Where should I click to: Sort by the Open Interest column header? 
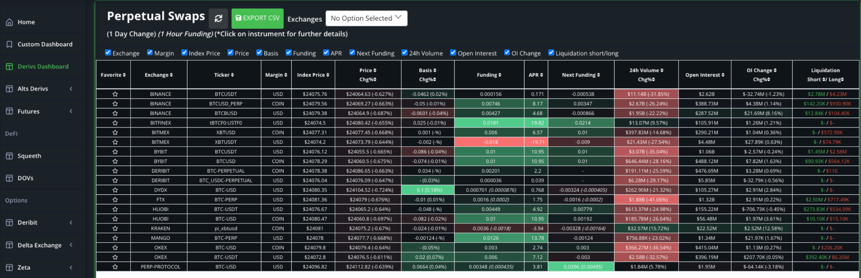tap(704, 75)
